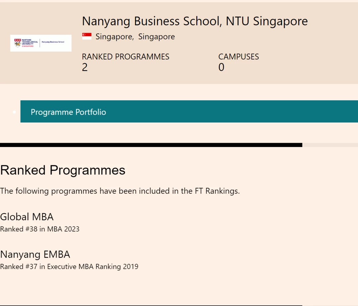Screen dimensions: 358x306
Task: Click the 'Singapore, Singapore' location text
Action: (135, 36)
